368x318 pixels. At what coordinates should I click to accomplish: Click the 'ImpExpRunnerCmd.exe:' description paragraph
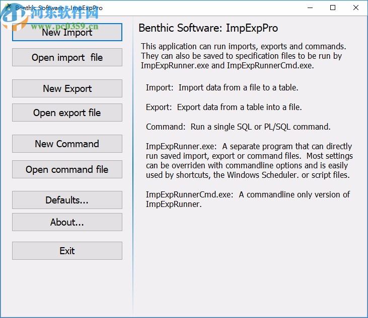tap(248, 199)
